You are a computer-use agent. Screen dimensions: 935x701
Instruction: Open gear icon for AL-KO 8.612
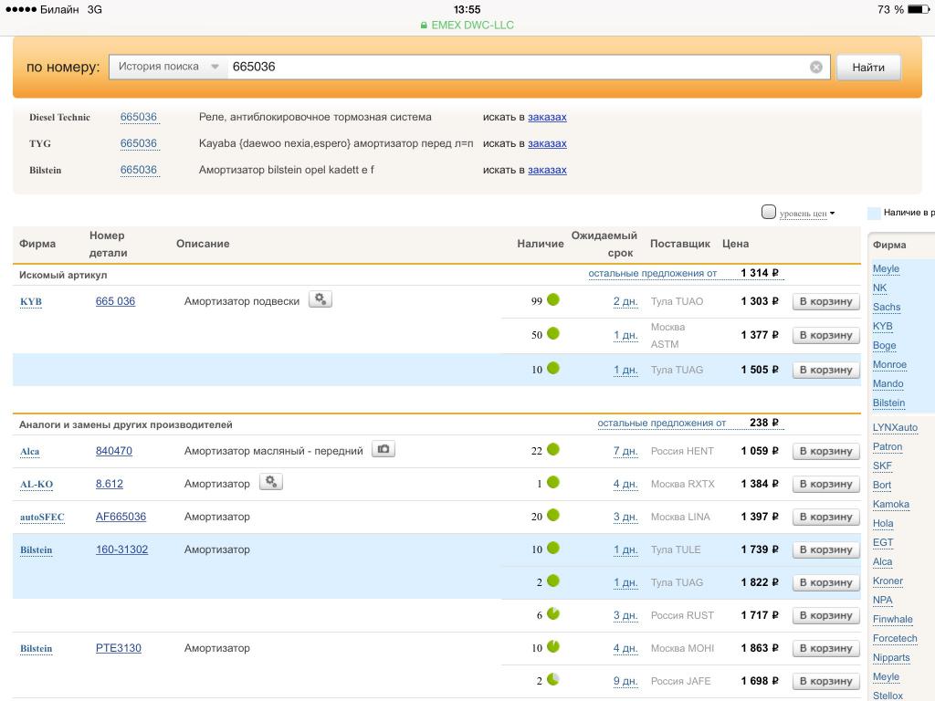click(x=271, y=482)
